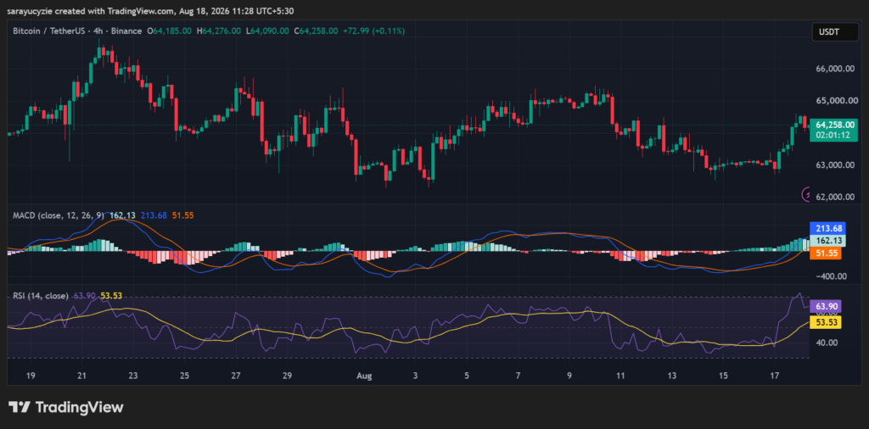
Task: Click the blue 213.68 value in MACD legend
Action: (x=153, y=214)
